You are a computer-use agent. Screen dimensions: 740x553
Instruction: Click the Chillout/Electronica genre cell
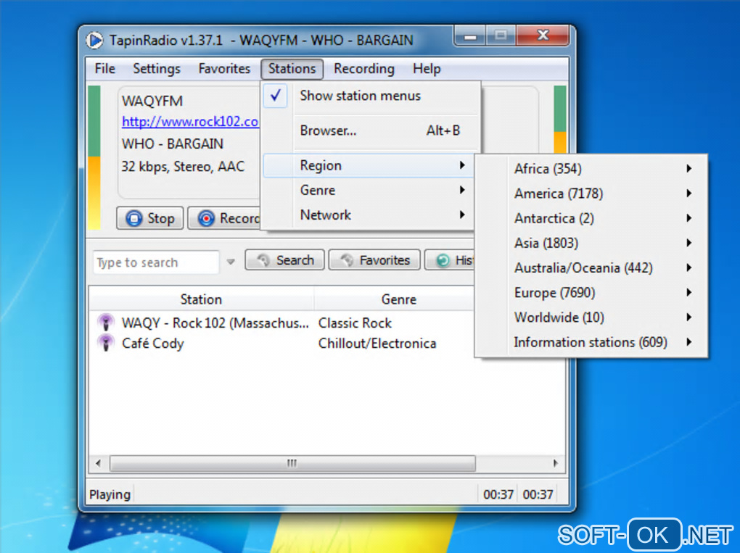click(377, 344)
